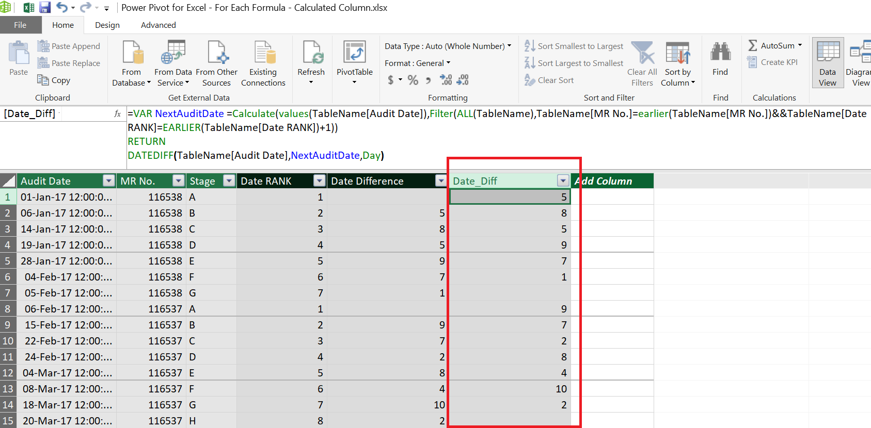Viewport: 871px width, 428px height.
Task: Clear All Filters
Action: point(642,63)
